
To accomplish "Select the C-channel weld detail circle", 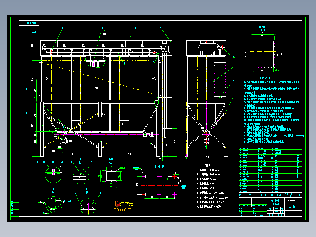I will click(54, 204).
